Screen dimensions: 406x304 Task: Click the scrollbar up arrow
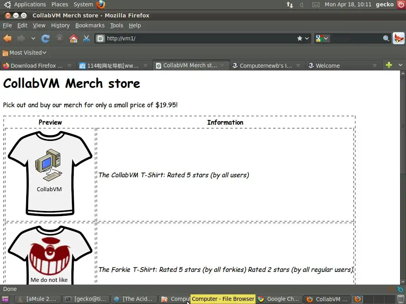pos(403,73)
